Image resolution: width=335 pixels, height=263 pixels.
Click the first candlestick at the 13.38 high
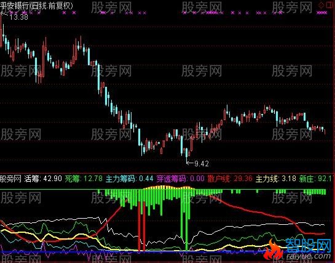1,30
